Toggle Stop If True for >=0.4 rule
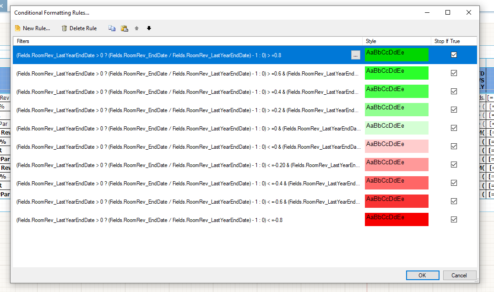 click(454, 92)
